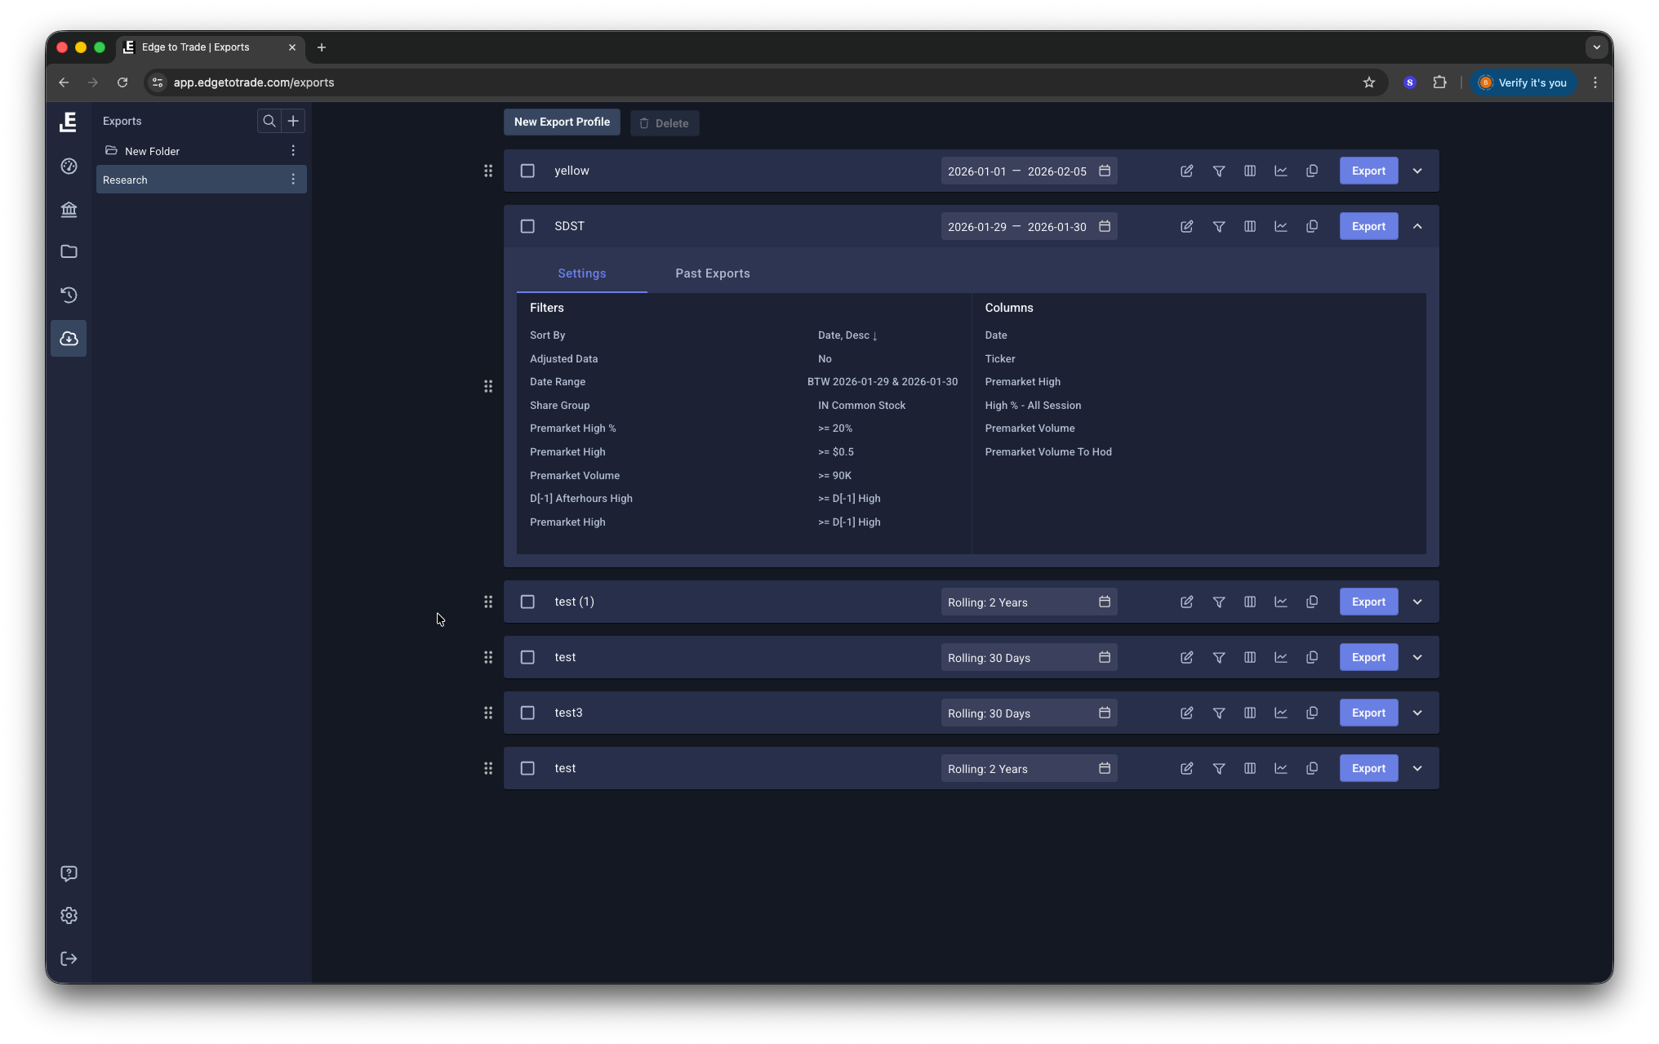This screenshot has height=1044, width=1659.
Task: Collapse the SDST settings panel
Action: (1417, 226)
